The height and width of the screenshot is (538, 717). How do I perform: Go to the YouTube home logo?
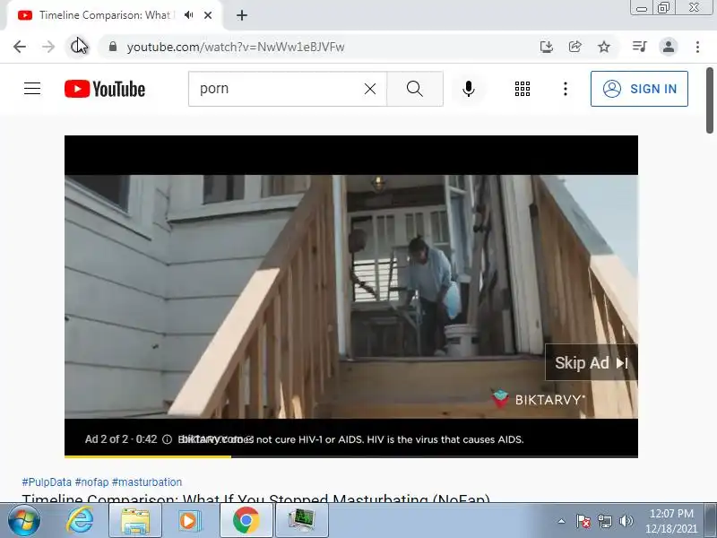105,89
